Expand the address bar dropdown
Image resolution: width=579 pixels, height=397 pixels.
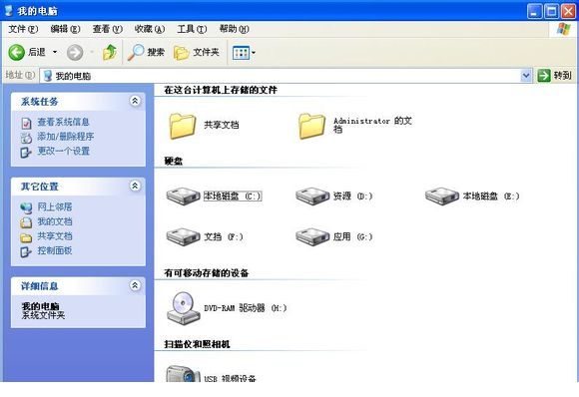[526, 76]
